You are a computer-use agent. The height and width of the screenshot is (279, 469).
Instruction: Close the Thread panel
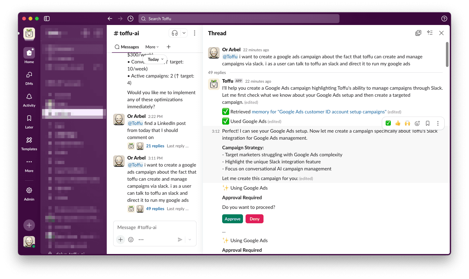(441, 33)
